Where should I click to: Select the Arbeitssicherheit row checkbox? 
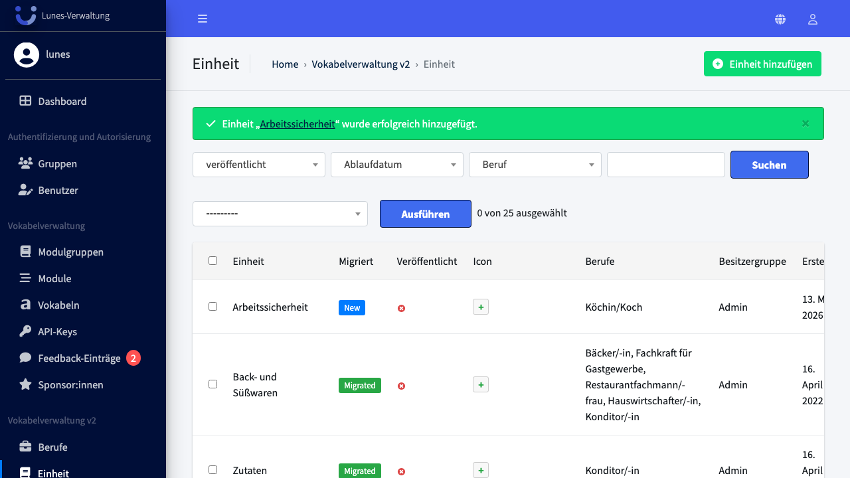(x=212, y=307)
